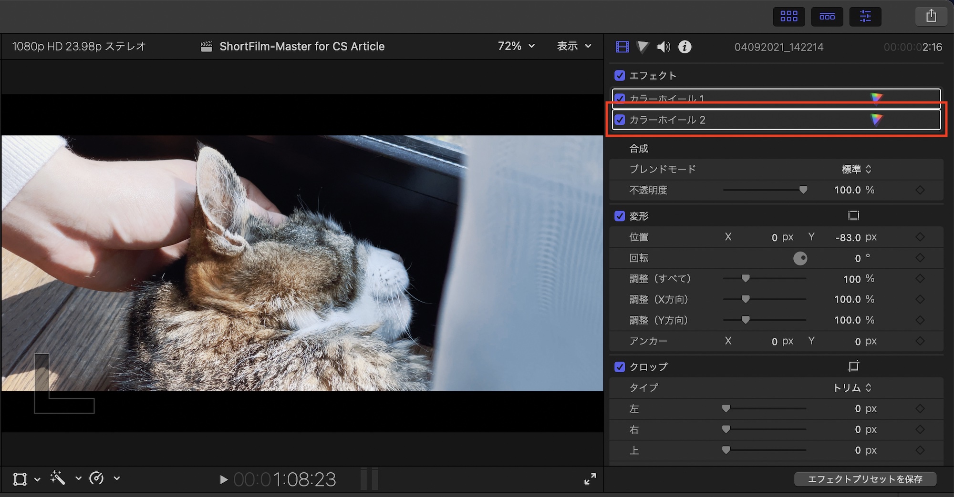Image resolution: width=954 pixels, height=497 pixels.
Task: Click エフェクトプリセットを保存 button
Action: [x=865, y=479]
